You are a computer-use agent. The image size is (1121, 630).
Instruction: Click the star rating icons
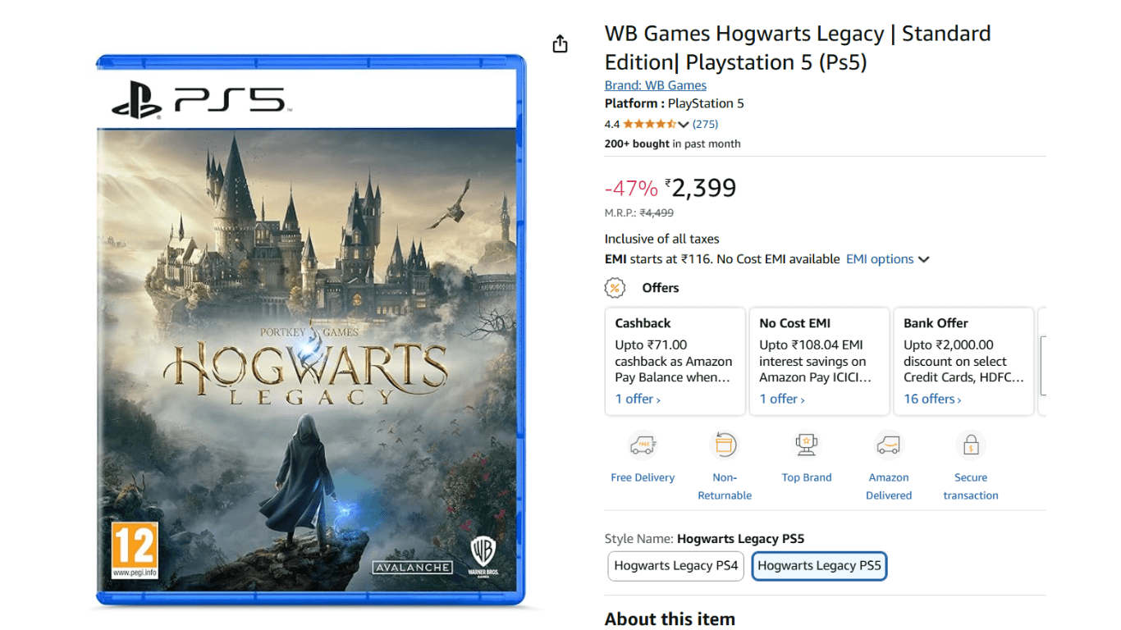click(x=650, y=124)
